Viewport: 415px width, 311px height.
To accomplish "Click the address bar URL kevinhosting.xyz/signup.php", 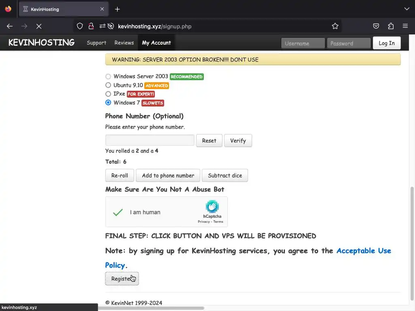I will [x=154, y=26].
